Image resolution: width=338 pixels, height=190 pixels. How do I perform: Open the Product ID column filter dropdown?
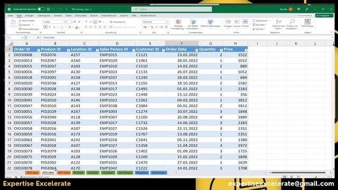[68, 50]
